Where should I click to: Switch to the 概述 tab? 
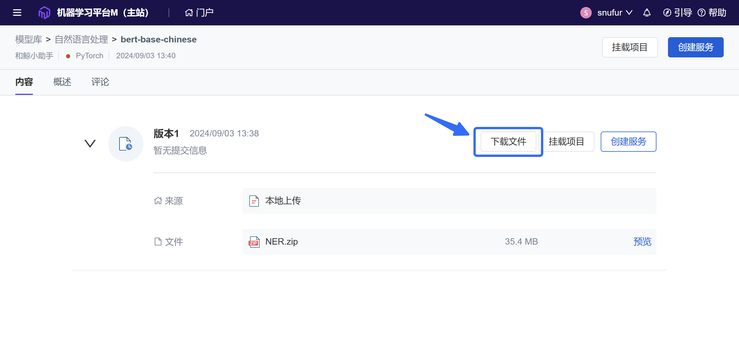pos(62,82)
